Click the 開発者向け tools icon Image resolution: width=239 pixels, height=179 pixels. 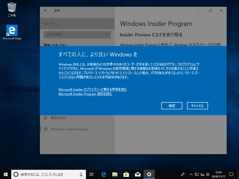tap(45, 118)
